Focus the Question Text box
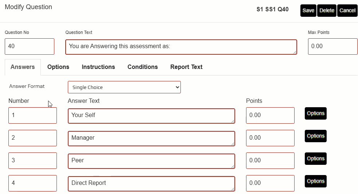 tap(181, 47)
